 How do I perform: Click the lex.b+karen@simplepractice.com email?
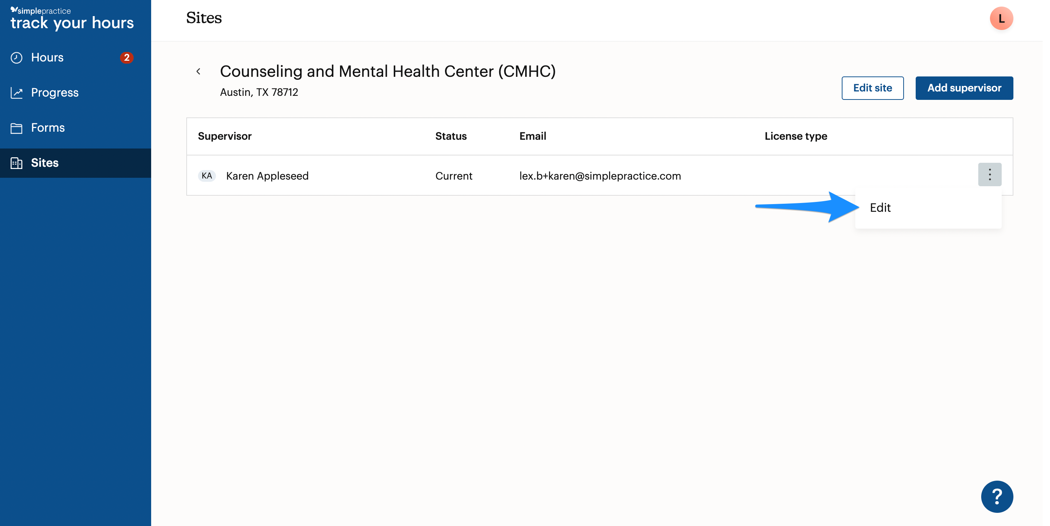(x=600, y=176)
